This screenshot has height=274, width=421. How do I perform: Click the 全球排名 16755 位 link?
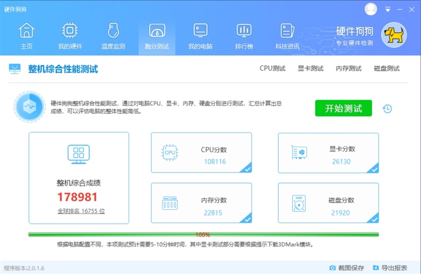pyautogui.click(x=81, y=211)
